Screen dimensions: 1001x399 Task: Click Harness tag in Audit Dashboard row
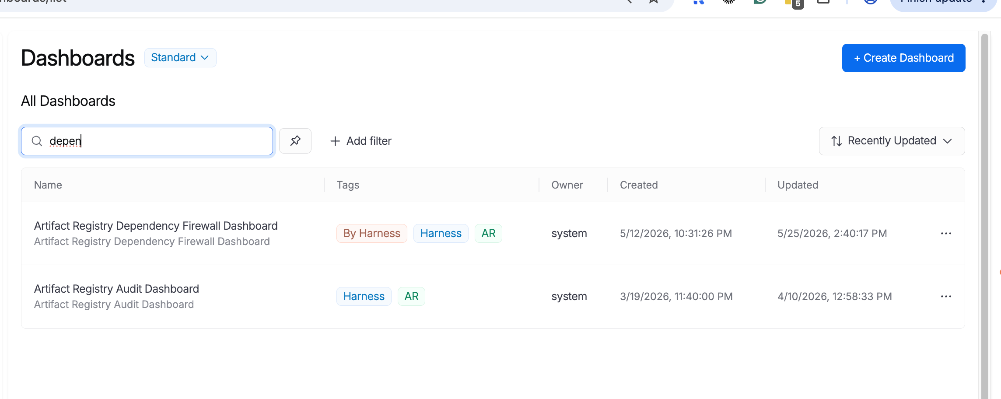(x=364, y=296)
